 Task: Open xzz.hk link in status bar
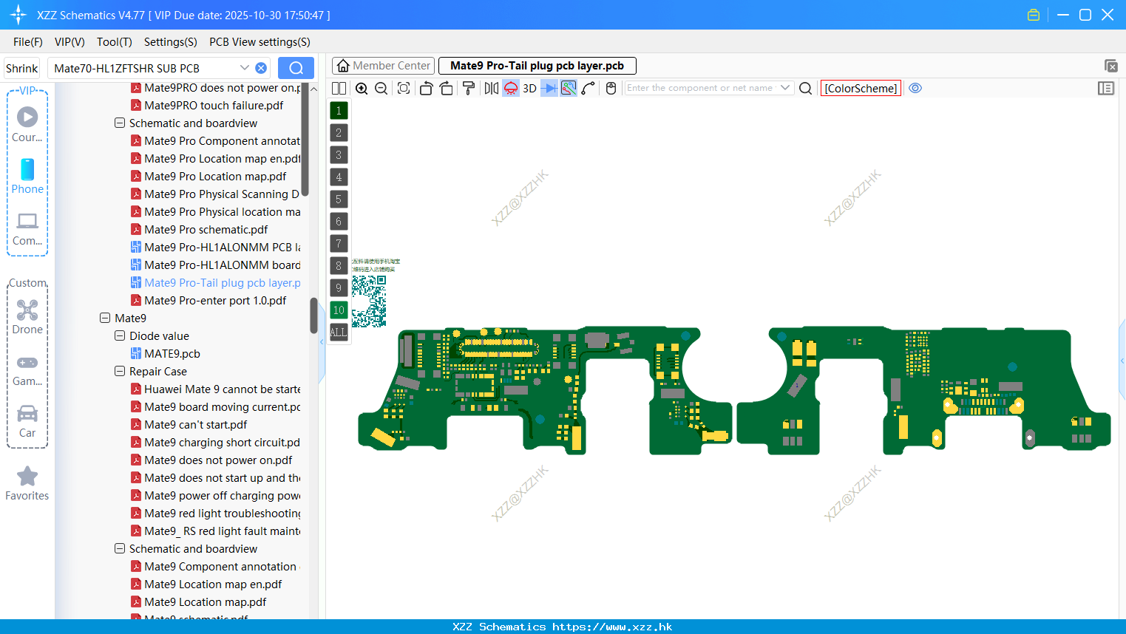(x=612, y=627)
